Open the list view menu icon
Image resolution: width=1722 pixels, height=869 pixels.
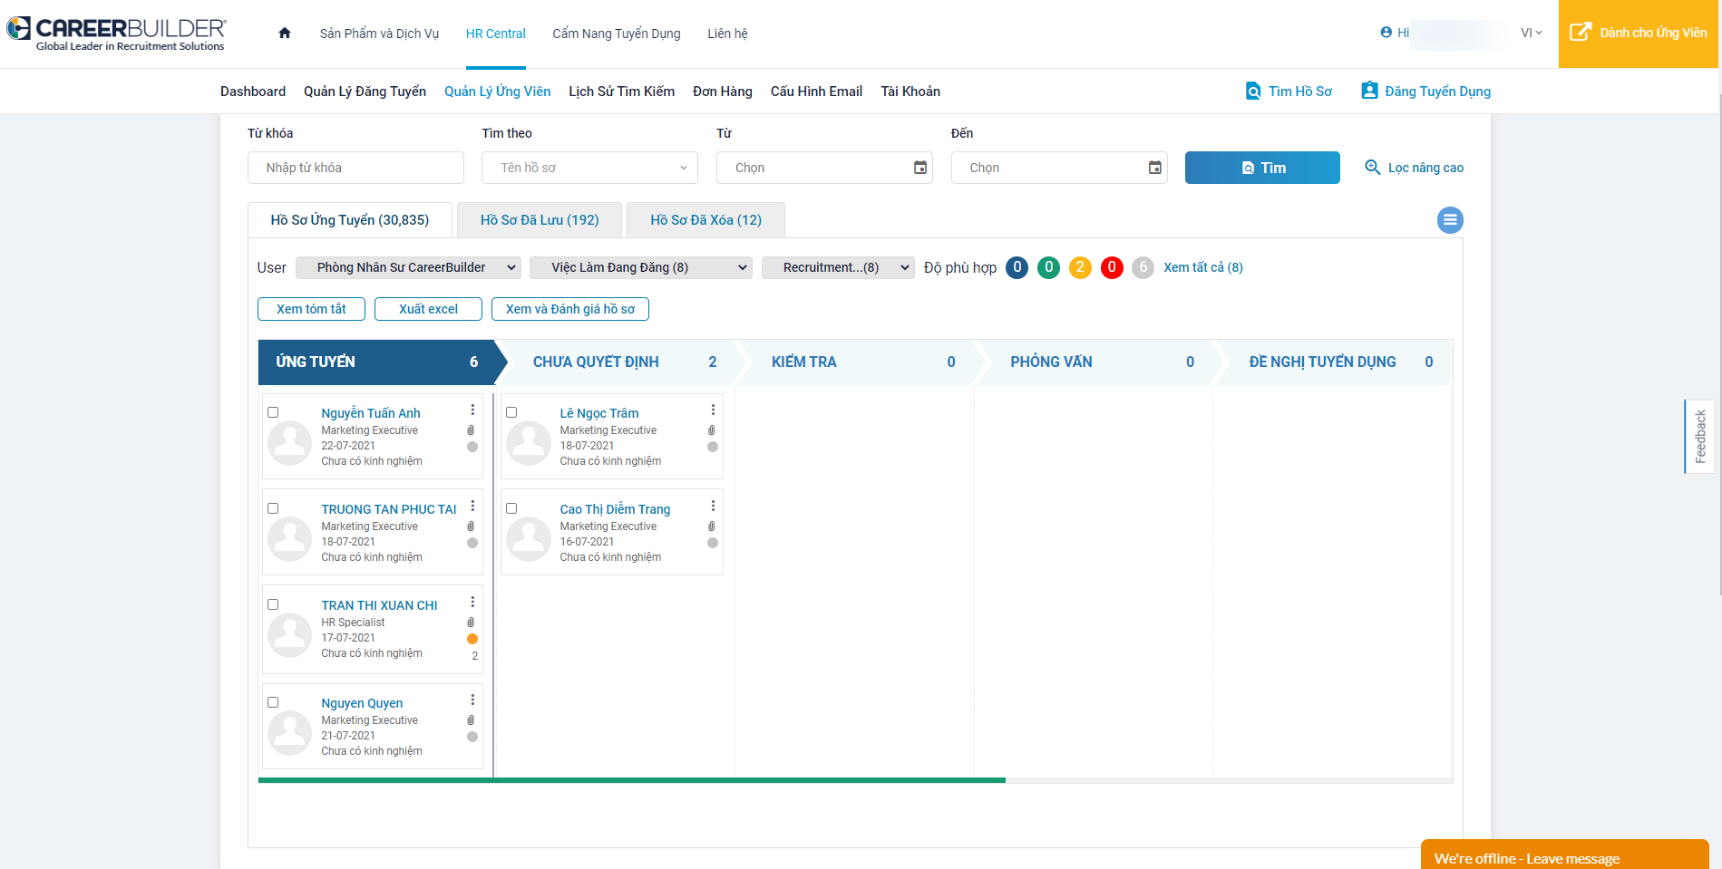coord(1450,220)
